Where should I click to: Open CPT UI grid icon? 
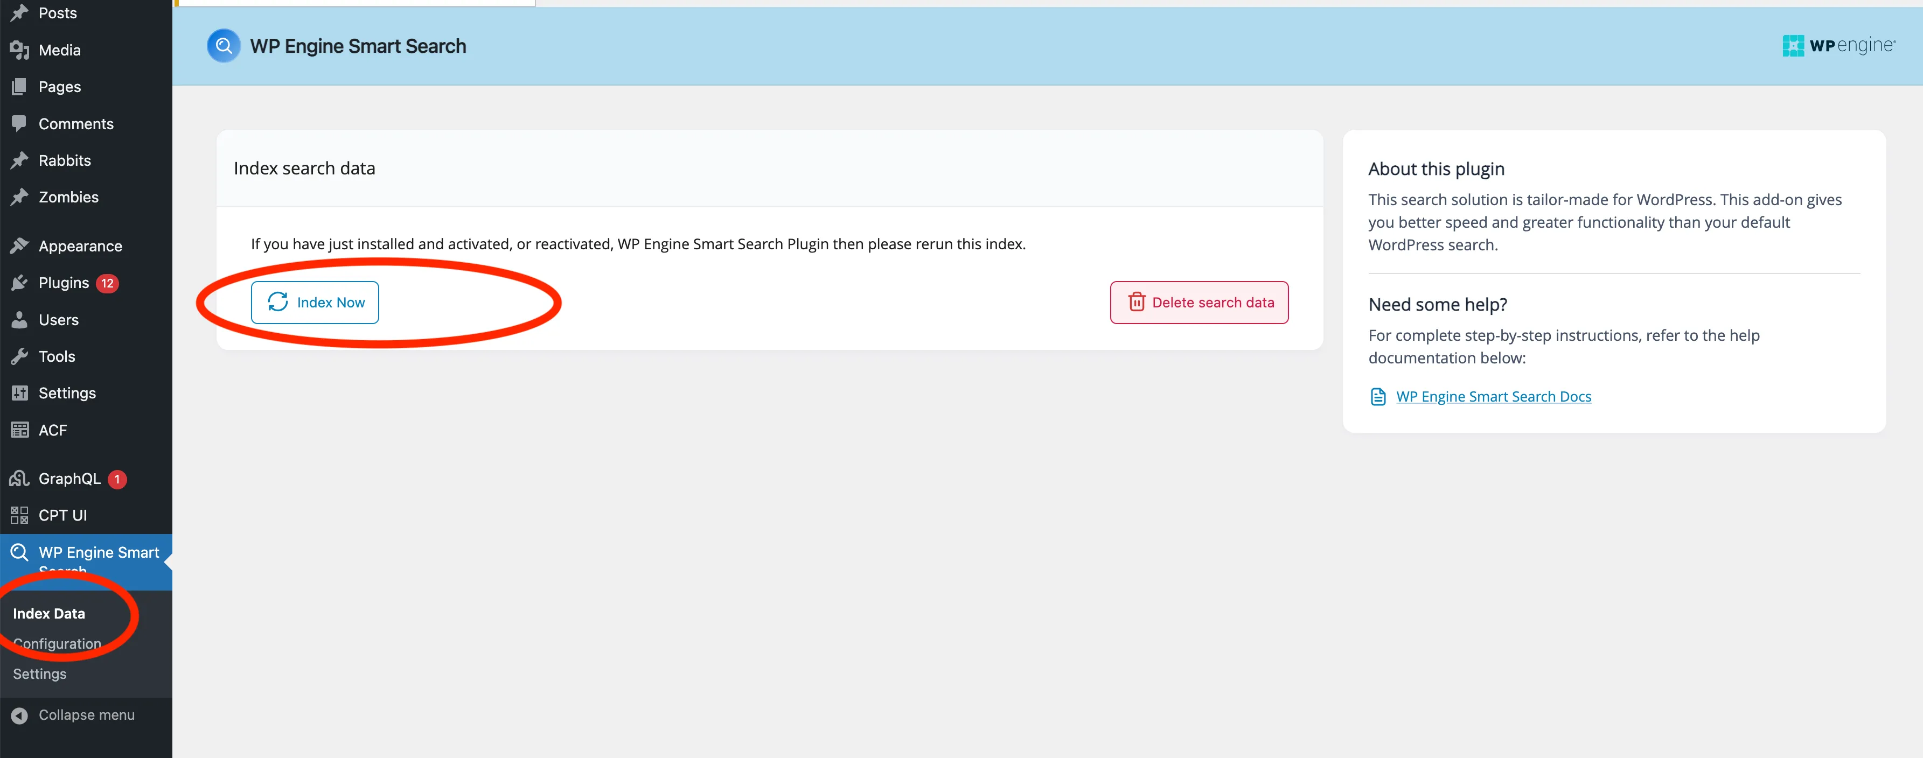[x=20, y=515]
